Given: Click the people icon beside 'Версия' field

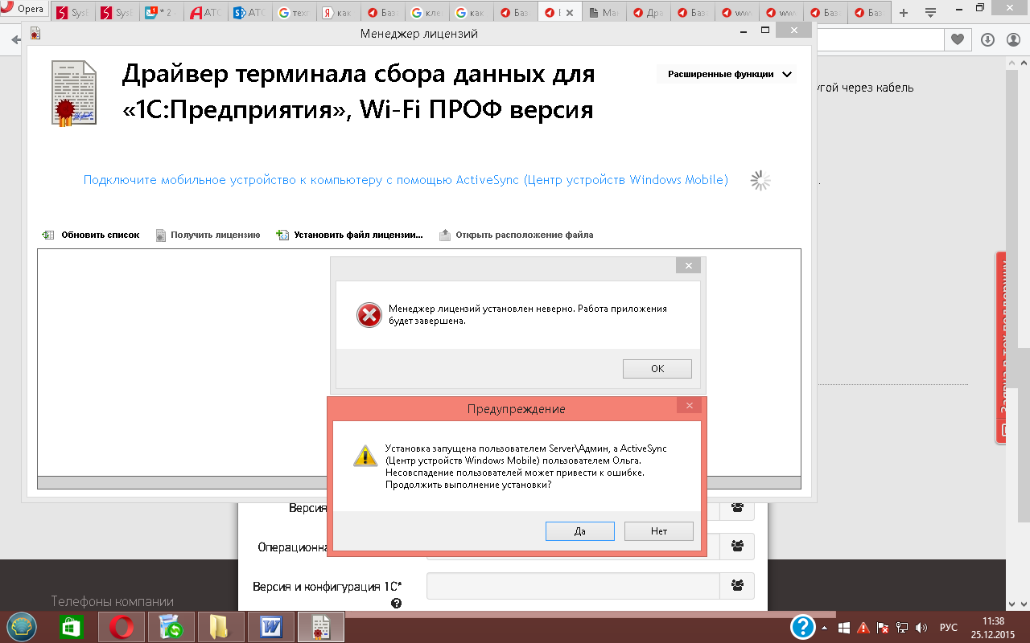Looking at the screenshot, I should (737, 508).
